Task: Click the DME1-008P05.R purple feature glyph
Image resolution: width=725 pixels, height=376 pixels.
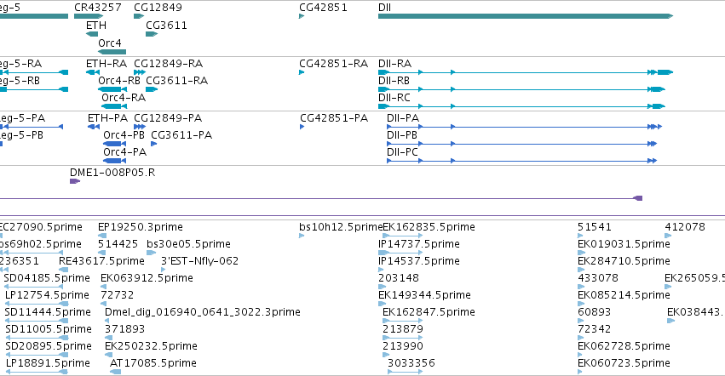Action: point(75,181)
